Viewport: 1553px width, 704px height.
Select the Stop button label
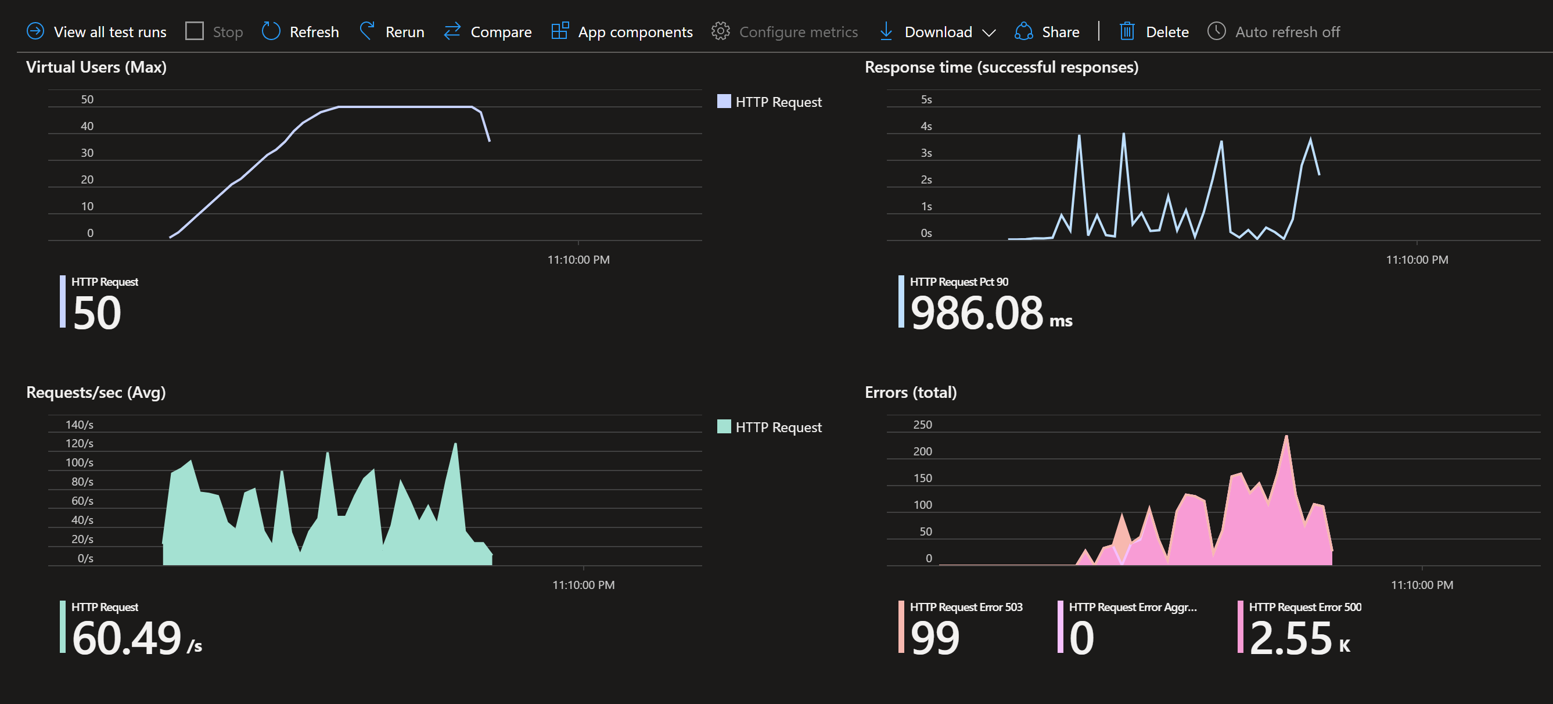pyautogui.click(x=228, y=32)
